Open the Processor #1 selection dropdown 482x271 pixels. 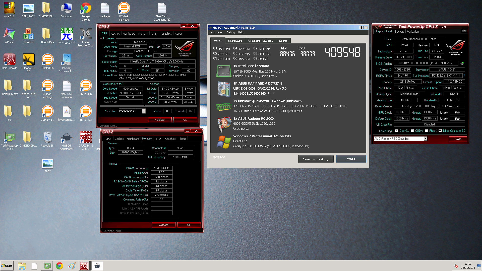144,111
